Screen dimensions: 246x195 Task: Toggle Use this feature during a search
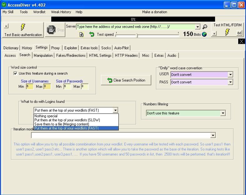click(x=15, y=73)
